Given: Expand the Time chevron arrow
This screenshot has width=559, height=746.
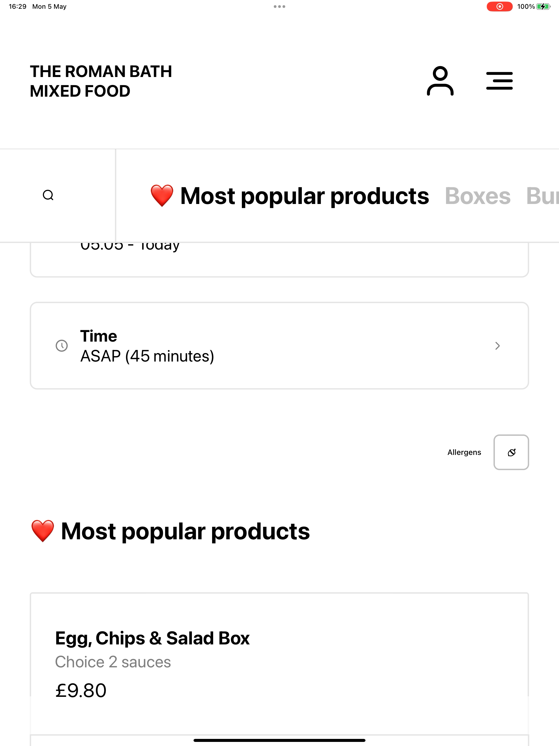Looking at the screenshot, I should coord(497,346).
